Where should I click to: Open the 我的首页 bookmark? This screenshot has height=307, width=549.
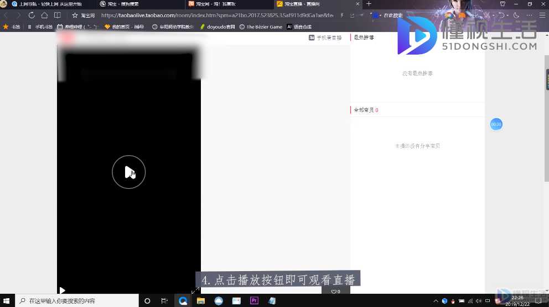point(125,27)
